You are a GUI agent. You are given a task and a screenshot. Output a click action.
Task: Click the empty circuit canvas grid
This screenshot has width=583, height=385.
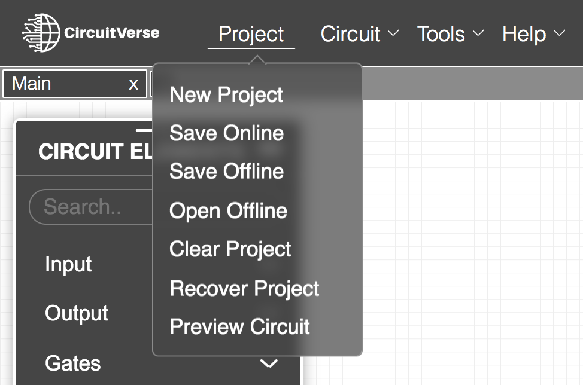(473, 239)
